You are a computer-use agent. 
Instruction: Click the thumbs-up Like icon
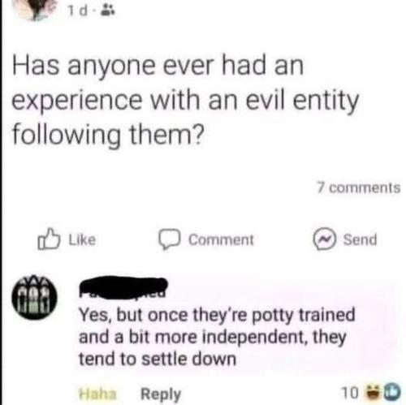49,239
